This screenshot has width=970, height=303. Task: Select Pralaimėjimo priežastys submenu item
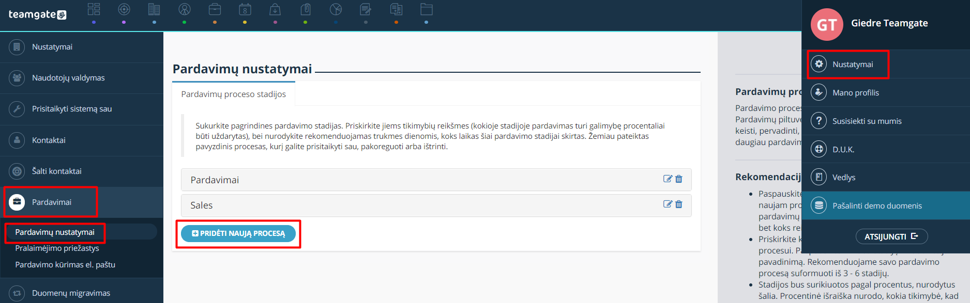tap(57, 248)
